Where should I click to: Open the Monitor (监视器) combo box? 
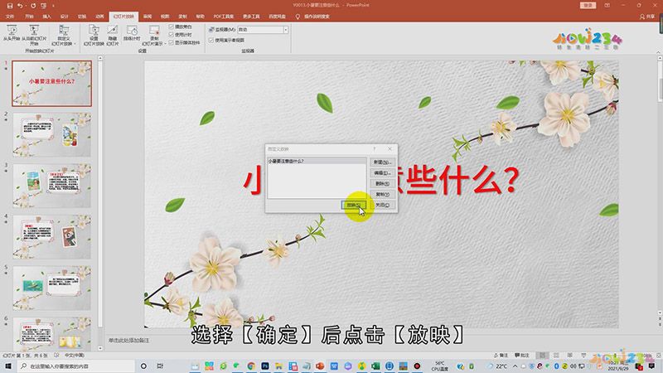(263, 30)
